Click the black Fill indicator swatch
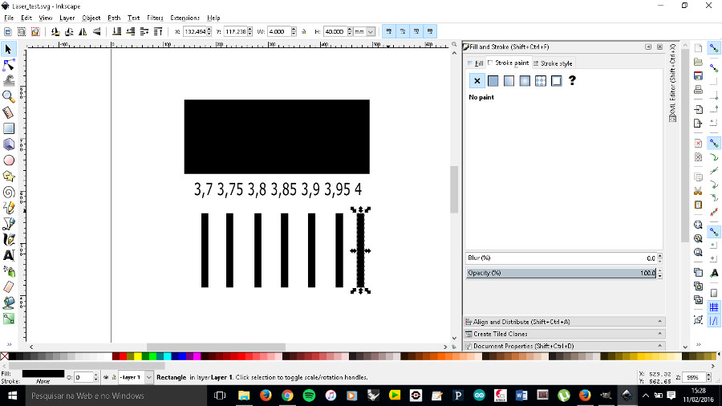The height and width of the screenshot is (406, 722). [43, 374]
